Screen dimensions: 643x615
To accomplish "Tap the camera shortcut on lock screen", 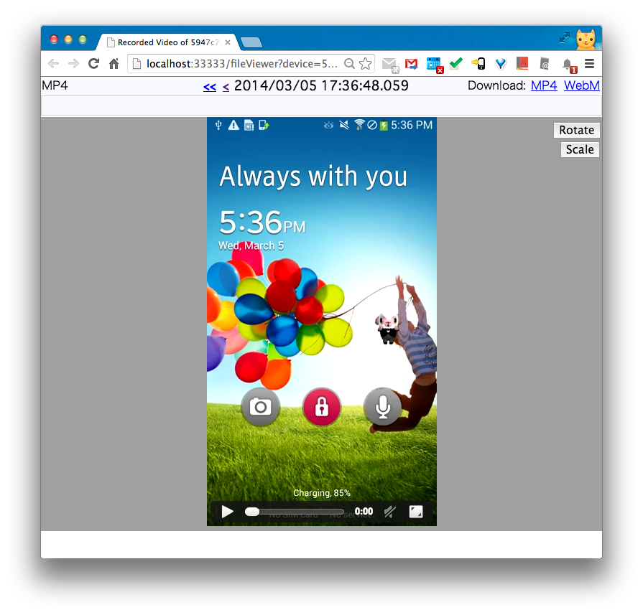I will pos(260,407).
